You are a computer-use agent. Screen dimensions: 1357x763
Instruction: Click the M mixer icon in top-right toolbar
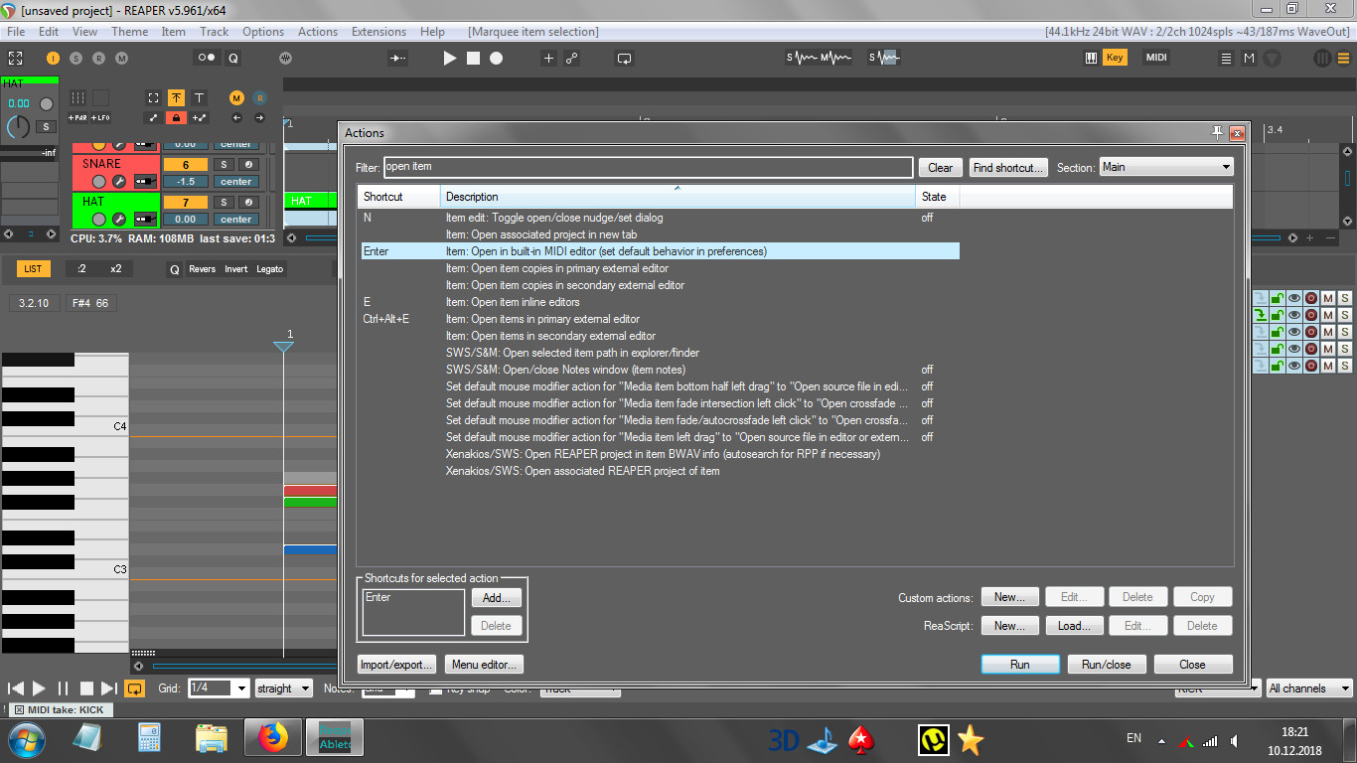pyautogui.click(x=1249, y=59)
